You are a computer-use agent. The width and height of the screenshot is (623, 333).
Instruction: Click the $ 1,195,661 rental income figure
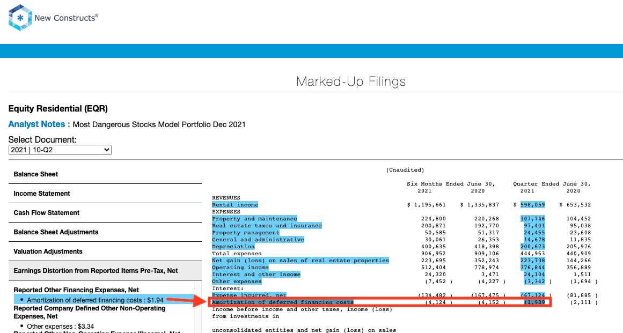pos(426,205)
